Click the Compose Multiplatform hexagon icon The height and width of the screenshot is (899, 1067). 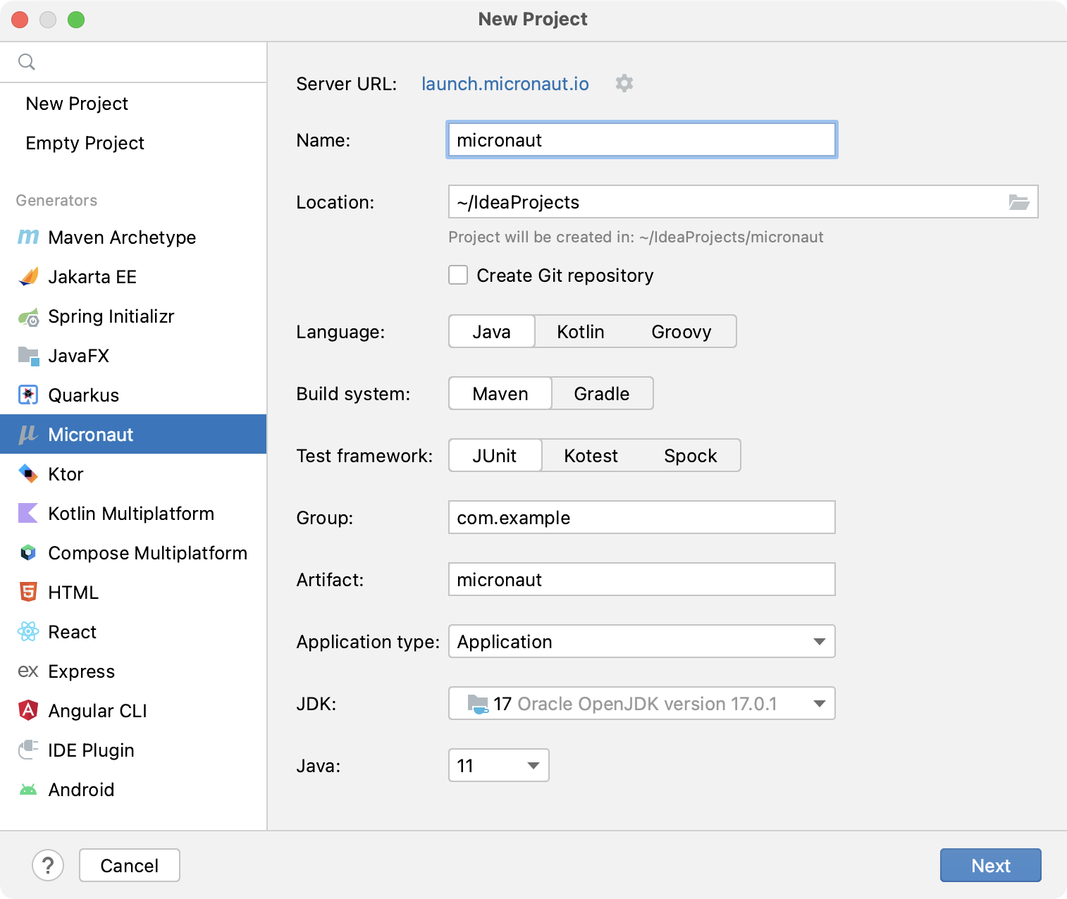28,553
